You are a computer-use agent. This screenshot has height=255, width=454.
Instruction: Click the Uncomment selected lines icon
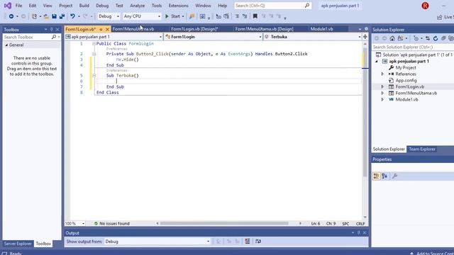[x=245, y=16]
